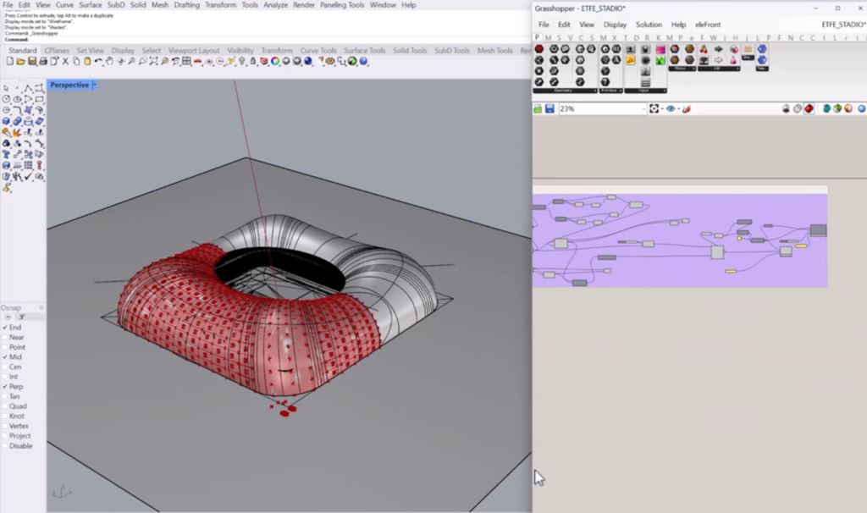This screenshot has width=867, height=513.
Task: Click the Save icon in Grasshopper's canvas toolbar
Action: click(x=549, y=109)
